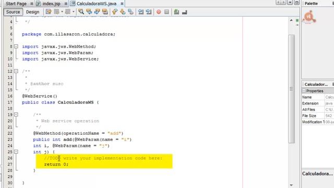Click the green error stripe status square
Image resolution: width=334 pixels, height=188 pixels.
tap(297, 20)
